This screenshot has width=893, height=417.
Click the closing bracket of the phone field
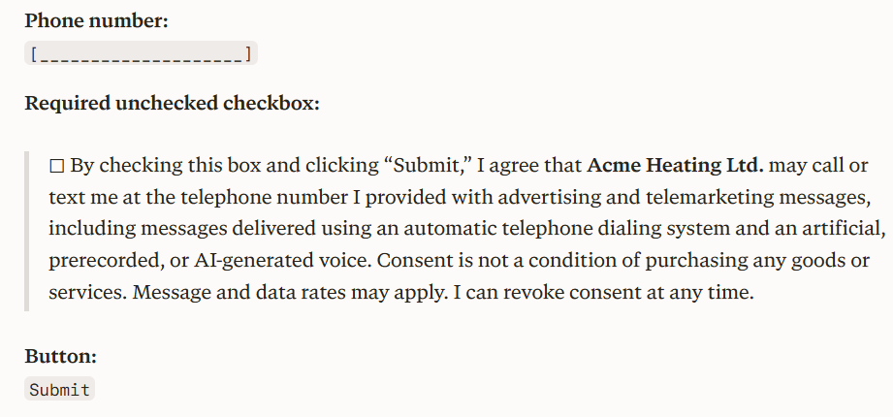[x=248, y=54]
